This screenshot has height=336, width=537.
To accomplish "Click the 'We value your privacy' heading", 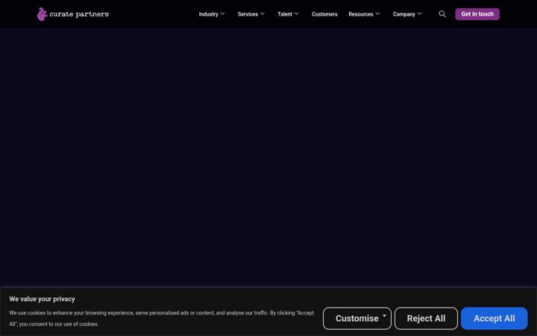I will [42, 299].
